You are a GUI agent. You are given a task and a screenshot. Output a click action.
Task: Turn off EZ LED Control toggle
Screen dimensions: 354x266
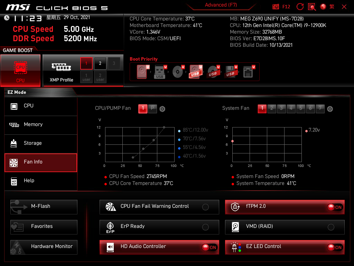[335, 247]
